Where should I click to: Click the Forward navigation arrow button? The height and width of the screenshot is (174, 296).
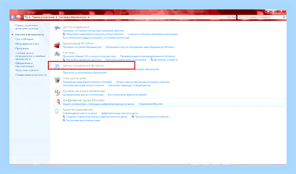[18, 17]
